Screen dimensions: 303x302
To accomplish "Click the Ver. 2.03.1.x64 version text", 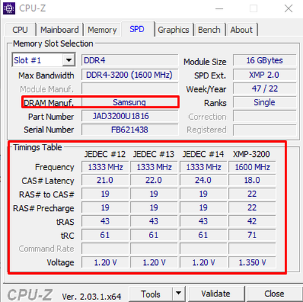I will tap(92, 297).
